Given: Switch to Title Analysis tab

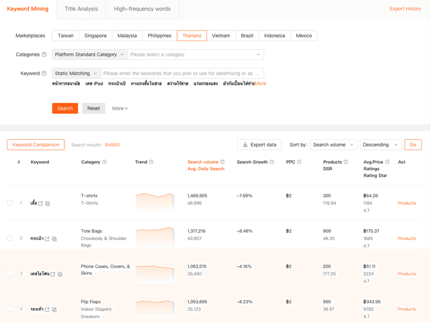Looking at the screenshot, I should 81,9.
